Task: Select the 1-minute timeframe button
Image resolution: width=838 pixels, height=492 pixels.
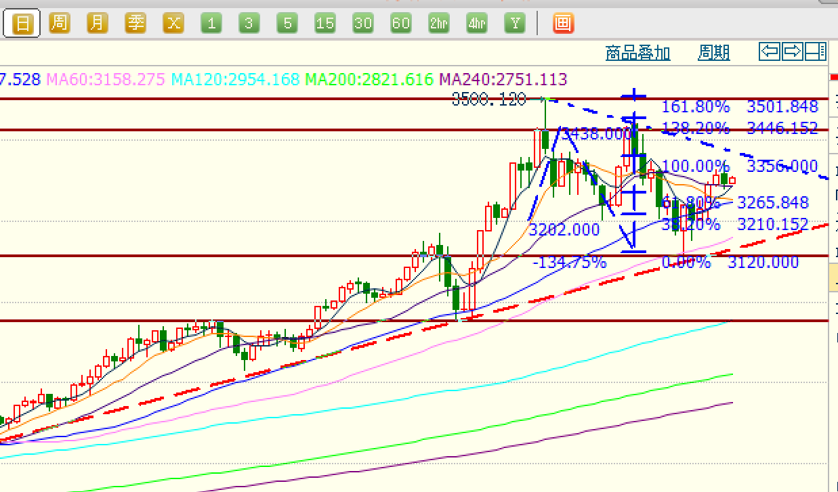Action: click(211, 24)
